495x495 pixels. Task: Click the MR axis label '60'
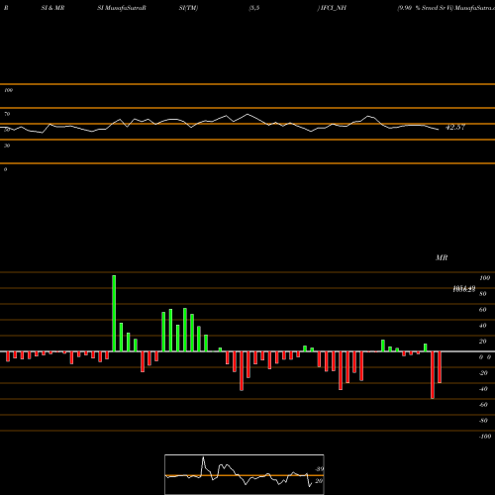point(482,310)
